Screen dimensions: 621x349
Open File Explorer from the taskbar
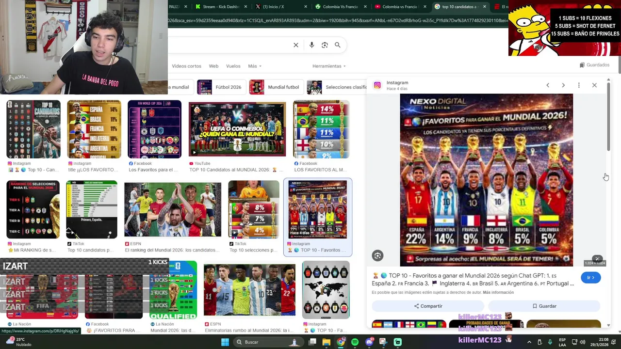[x=327, y=342]
